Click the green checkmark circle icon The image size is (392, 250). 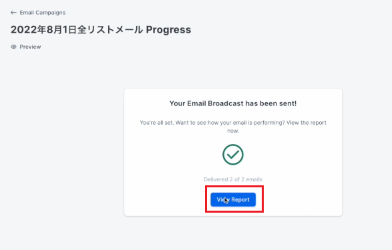click(x=233, y=155)
